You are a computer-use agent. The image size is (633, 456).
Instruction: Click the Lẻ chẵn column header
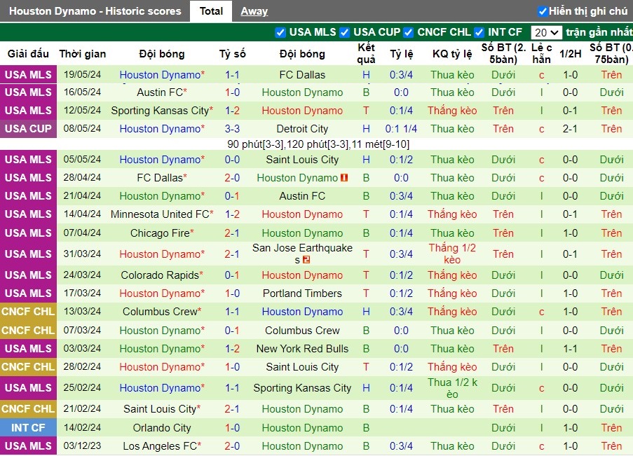[541, 53]
